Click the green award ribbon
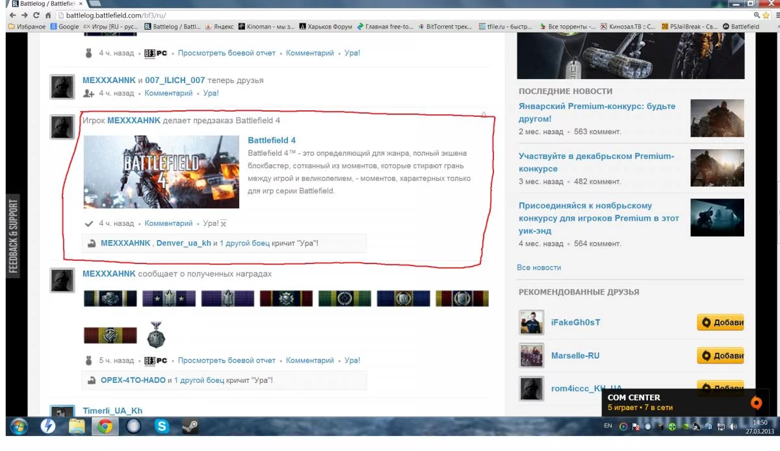This screenshot has height=451, width=780. tap(344, 299)
